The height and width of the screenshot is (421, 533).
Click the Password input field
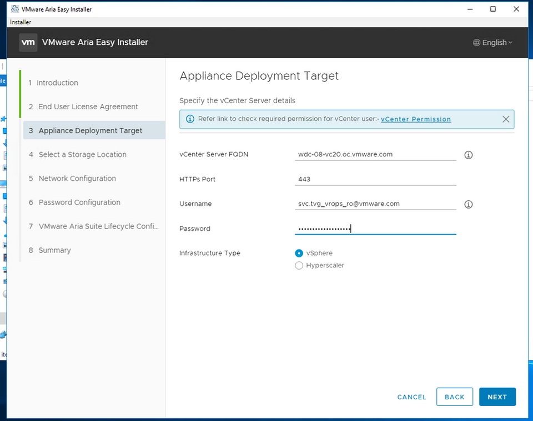[x=375, y=229]
